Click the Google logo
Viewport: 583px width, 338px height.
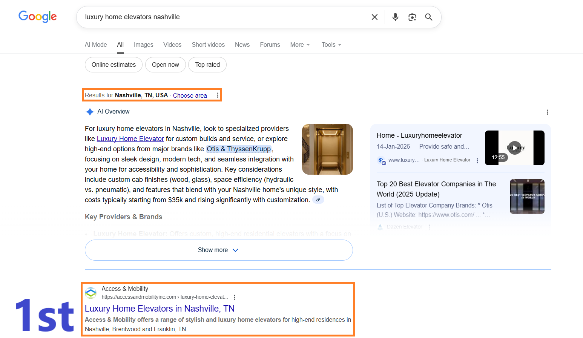(x=38, y=17)
